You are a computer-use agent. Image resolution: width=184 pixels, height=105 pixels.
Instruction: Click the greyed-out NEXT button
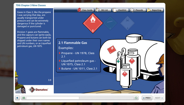(x=159, y=98)
